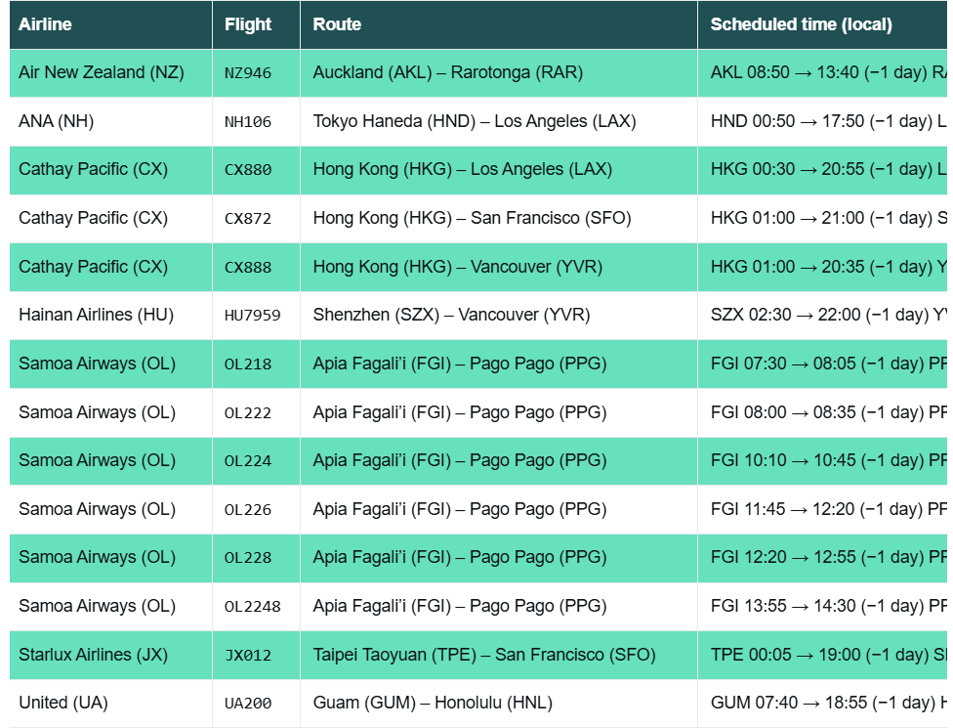The image size is (953, 728).
Task: Click the Guam – Honolulu route cell
Action: [x=432, y=703]
